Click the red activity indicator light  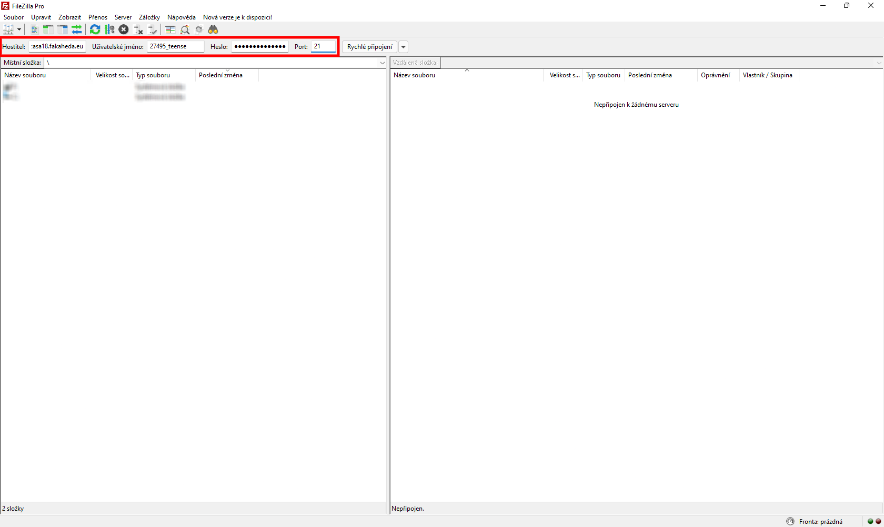tap(878, 521)
